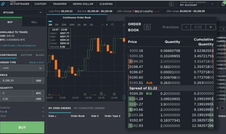The image size is (226, 134).
Task: Sort by Date column
Action: [x=52, y=116]
